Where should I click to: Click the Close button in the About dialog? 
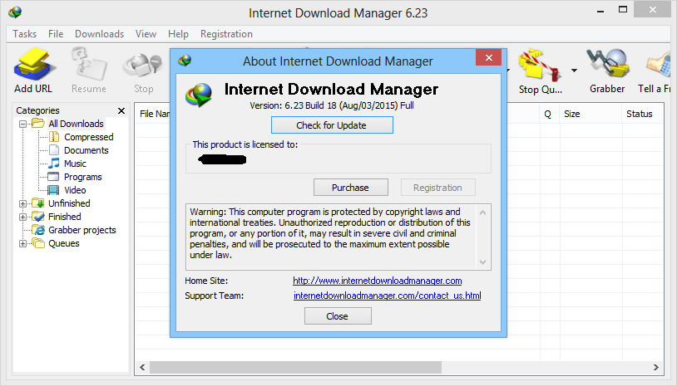[x=338, y=316]
